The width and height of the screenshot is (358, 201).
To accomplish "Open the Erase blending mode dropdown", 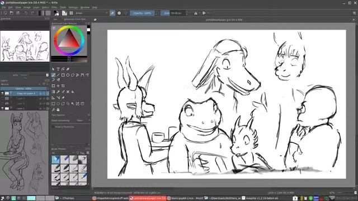I will point(91,13).
